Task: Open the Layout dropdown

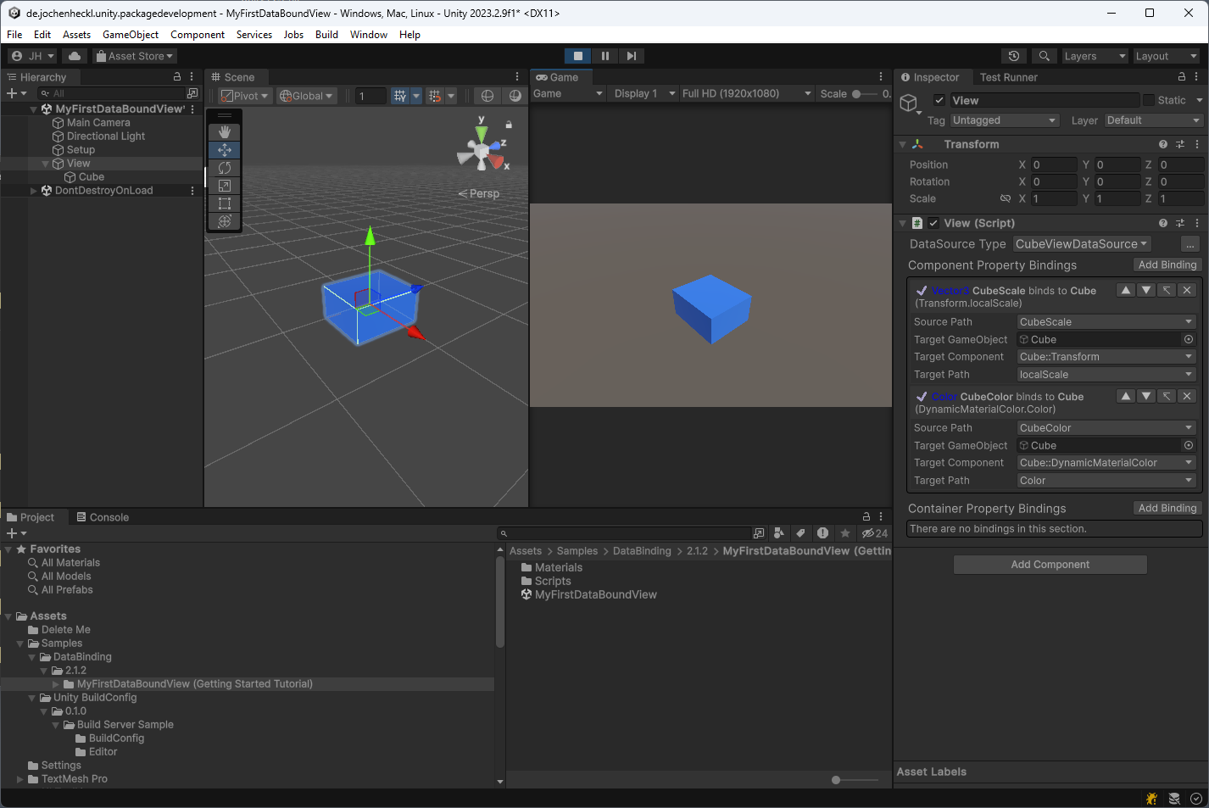Action: pos(1167,56)
